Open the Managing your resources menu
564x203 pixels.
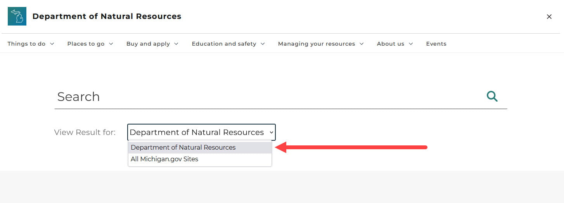pyautogui.click(x=321, y=44)
